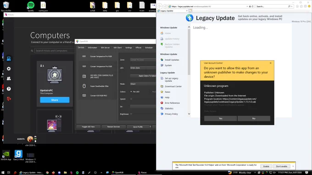Click the Legacy Update globe logo
The height and width of the screenshot is (175, 312).
189,18
